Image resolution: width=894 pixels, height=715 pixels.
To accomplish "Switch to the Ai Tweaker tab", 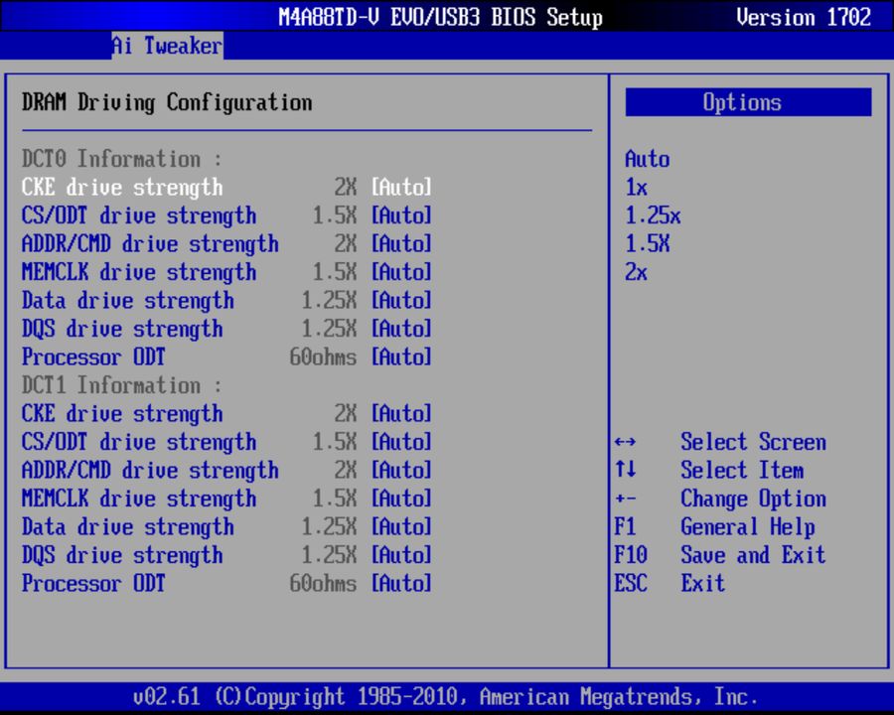I will [x=167, y=45].
